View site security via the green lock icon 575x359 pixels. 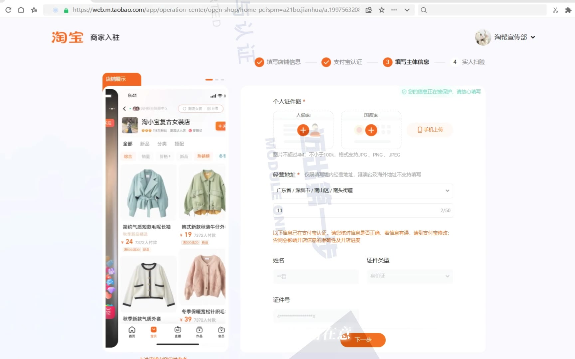pos(66,10)
